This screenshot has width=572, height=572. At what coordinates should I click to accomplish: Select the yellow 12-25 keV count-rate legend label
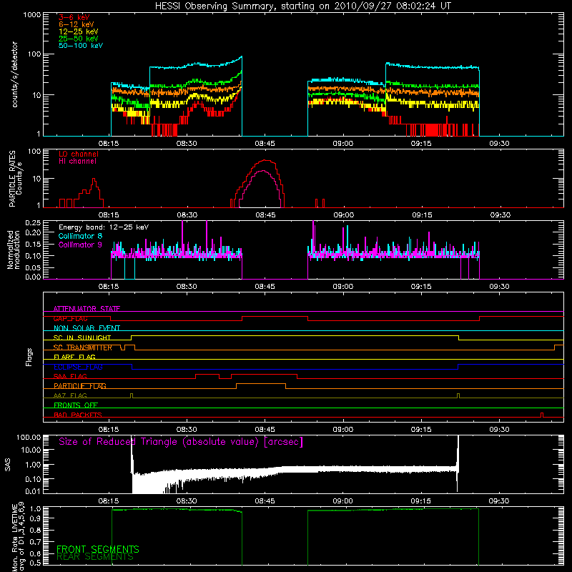tap(79, 31)
